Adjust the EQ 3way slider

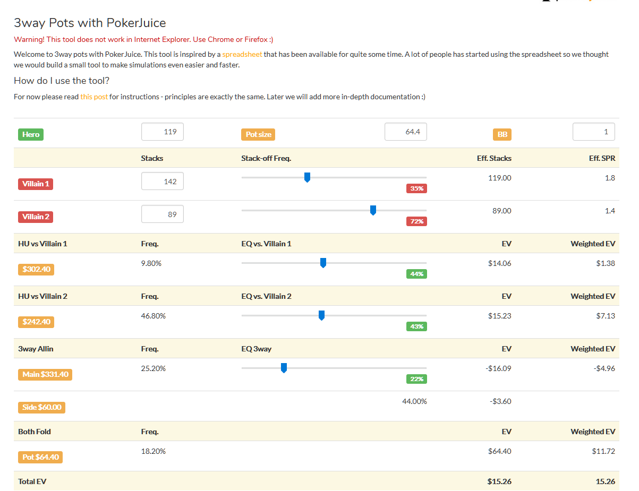click(284, 368)
